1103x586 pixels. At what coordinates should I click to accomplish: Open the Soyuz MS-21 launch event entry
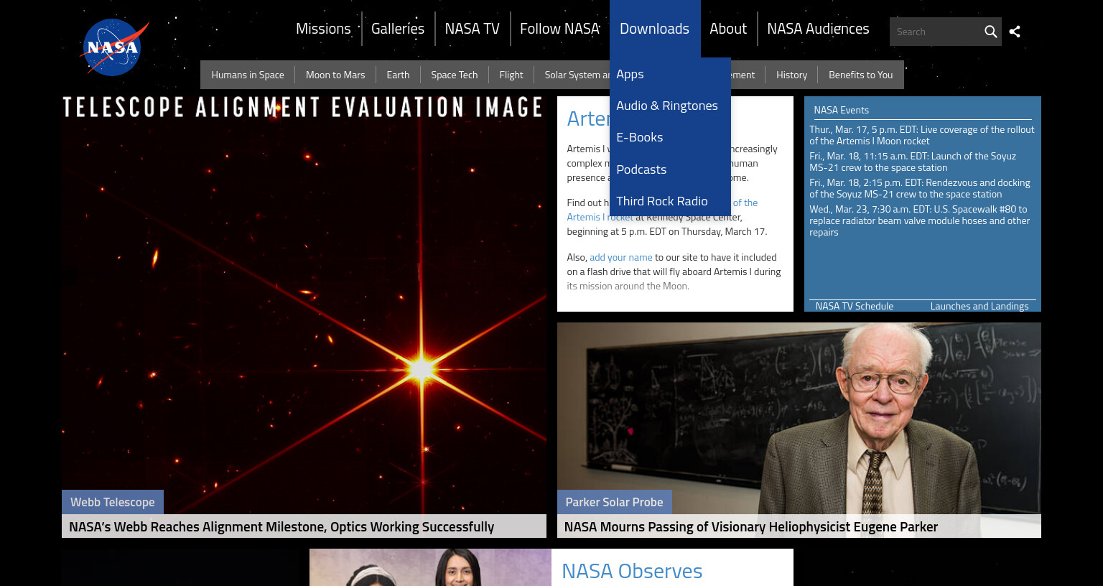pyautogui.click(x=913, y=162)
